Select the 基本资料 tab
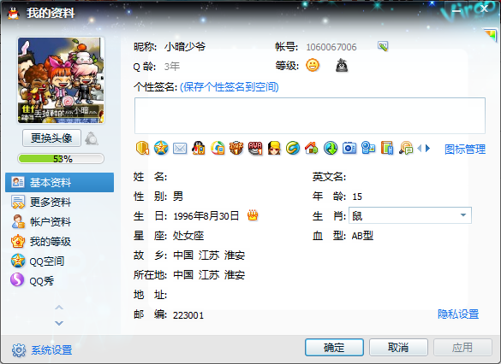This screenshot has height=364, width=501. click(x=59, y=182)
